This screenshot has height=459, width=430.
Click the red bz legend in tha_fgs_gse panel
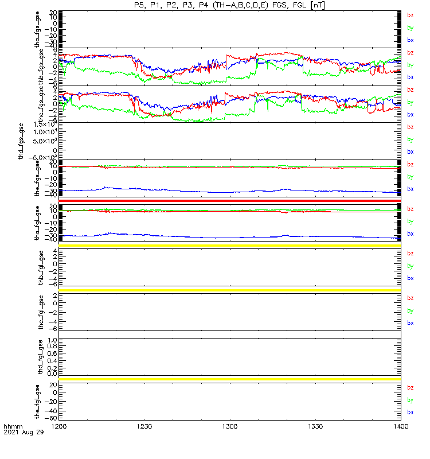(411, 15)
